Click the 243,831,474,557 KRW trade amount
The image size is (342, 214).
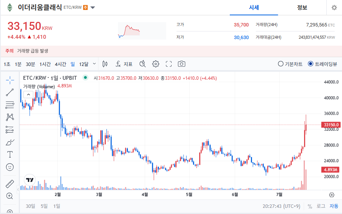point(312,37)
